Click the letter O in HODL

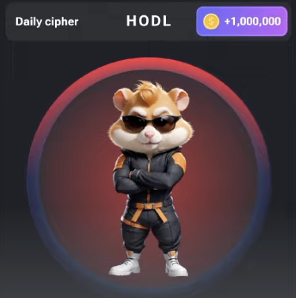point(144,21)
